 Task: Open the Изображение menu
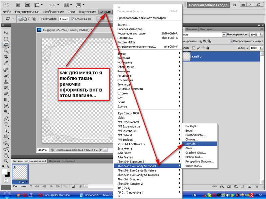coord(54,12)
